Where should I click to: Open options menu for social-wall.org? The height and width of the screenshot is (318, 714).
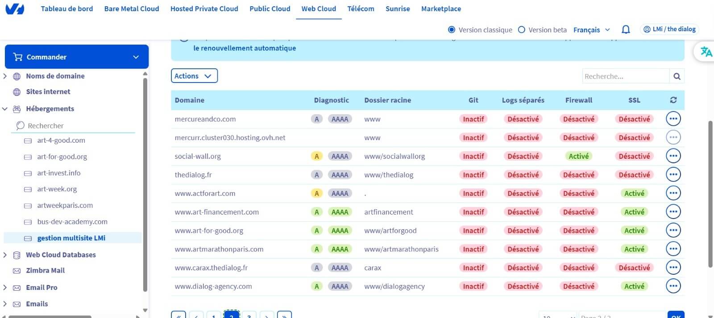(673, 156)
